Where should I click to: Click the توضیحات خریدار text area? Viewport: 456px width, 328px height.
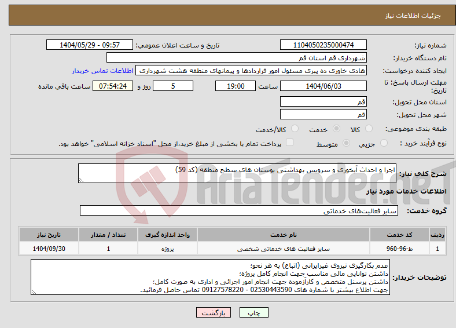click(x=210, y=277)
